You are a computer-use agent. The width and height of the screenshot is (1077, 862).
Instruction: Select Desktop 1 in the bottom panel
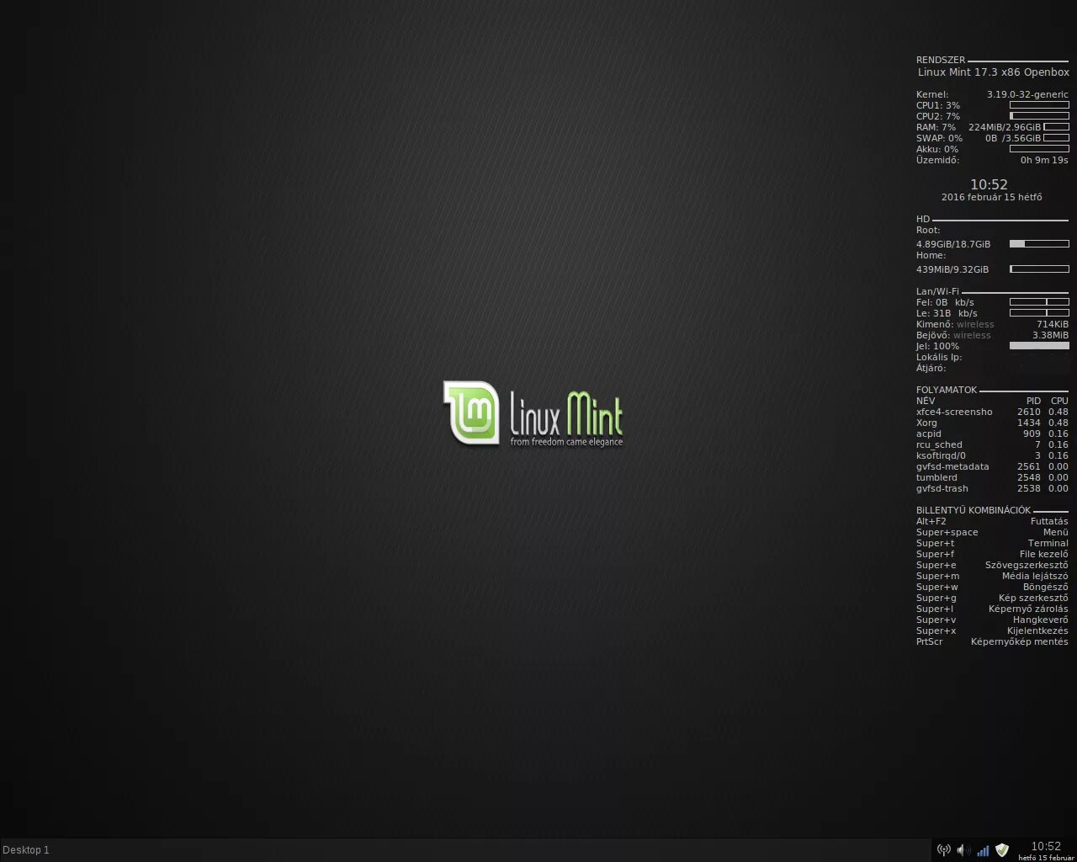26,850
